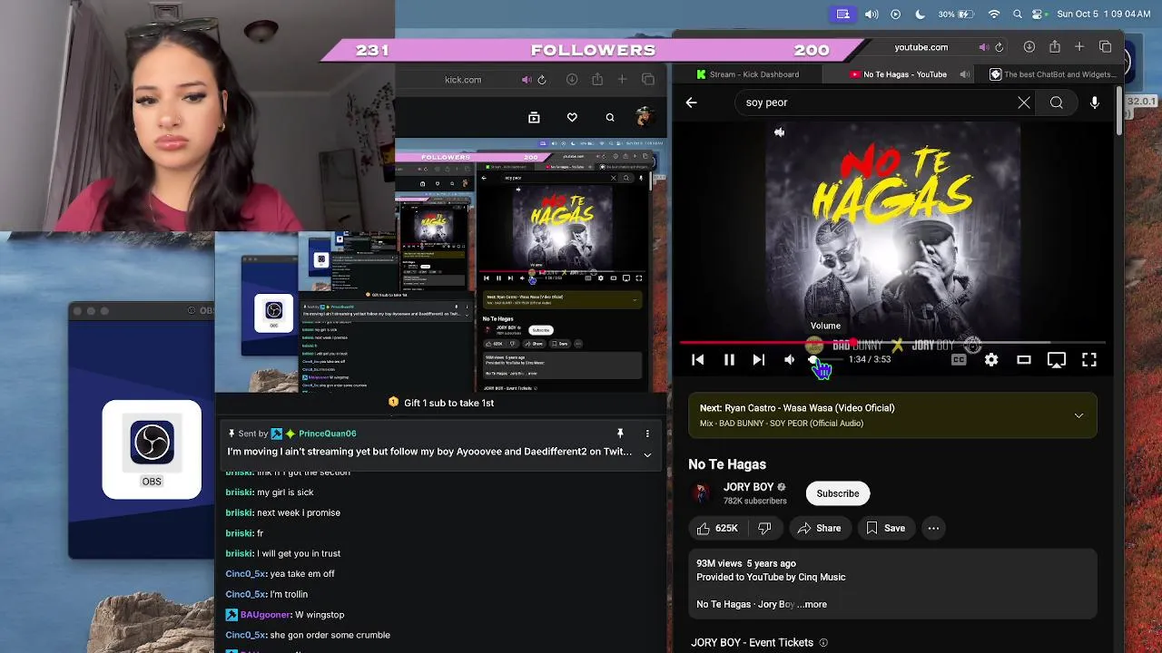Subscribe to JORY BOY channel
The width and height of the screenshot is (1162, 653).
pos(838,493)
